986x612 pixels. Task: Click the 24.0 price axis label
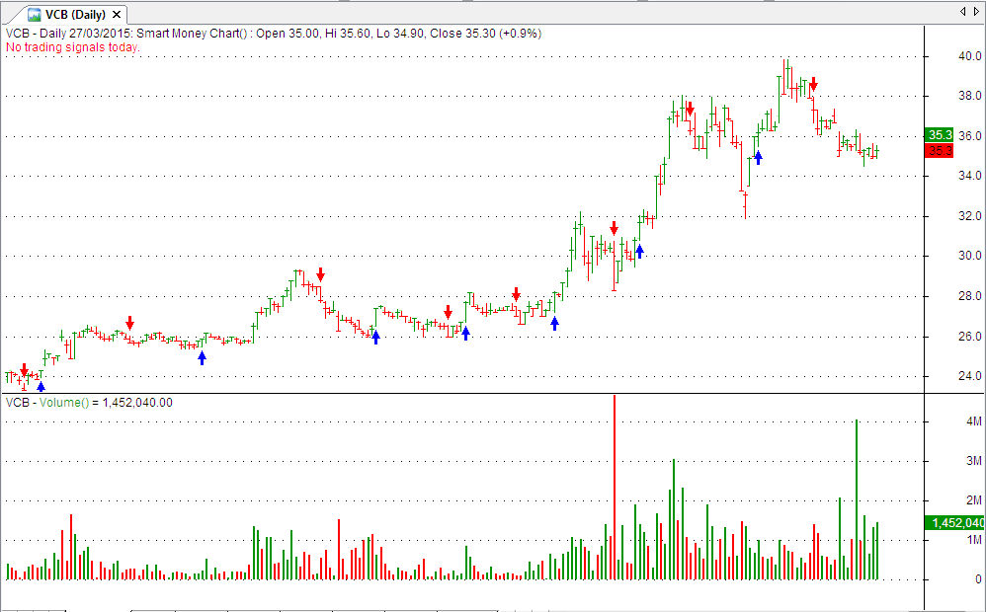(x=969, y=376)
